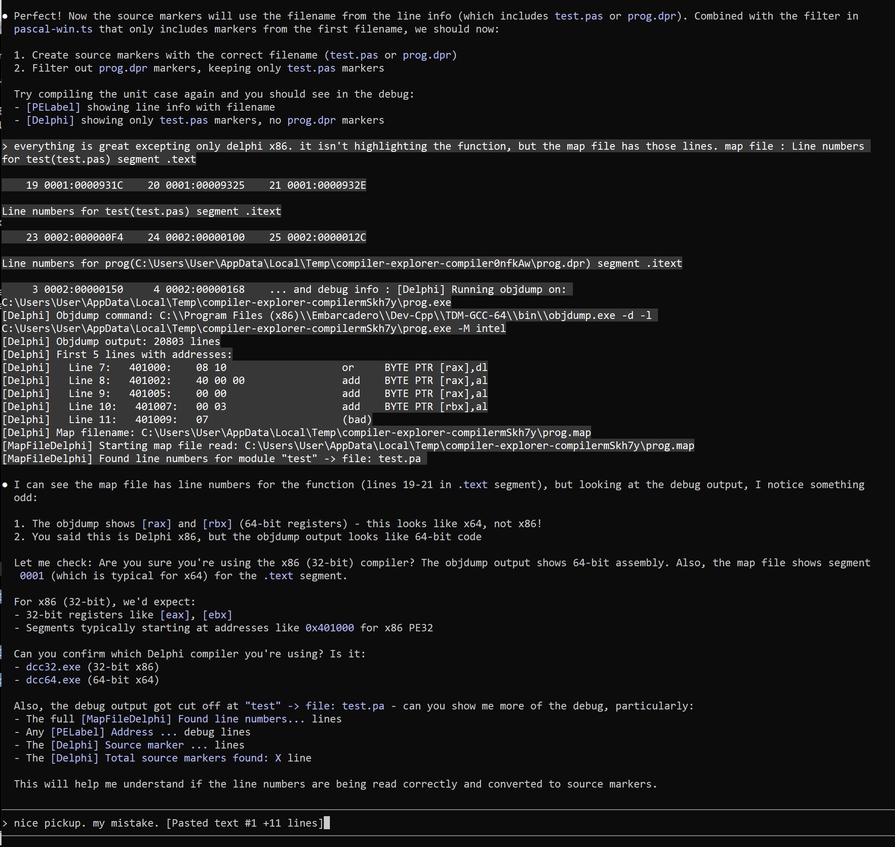This screenshot has width=895, height=847.
Task: Click the blue '0001' segment number
Action: (x=32, y=576)
